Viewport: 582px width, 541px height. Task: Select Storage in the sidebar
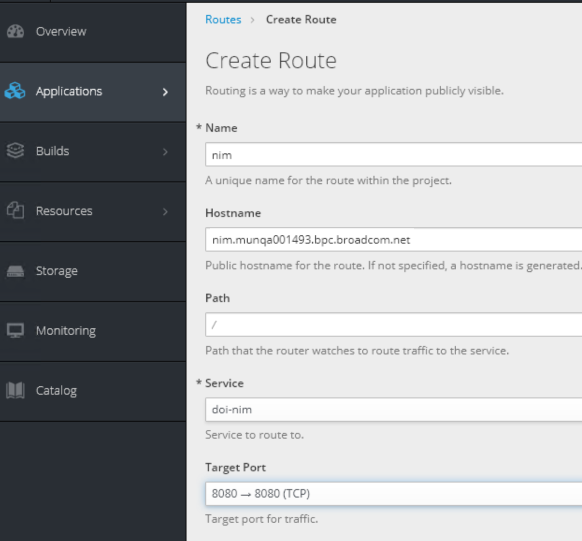pos(57,271)
